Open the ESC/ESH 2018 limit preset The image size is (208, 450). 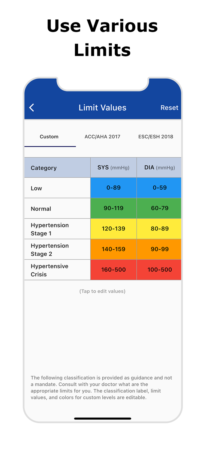click(x=155, y=136)
